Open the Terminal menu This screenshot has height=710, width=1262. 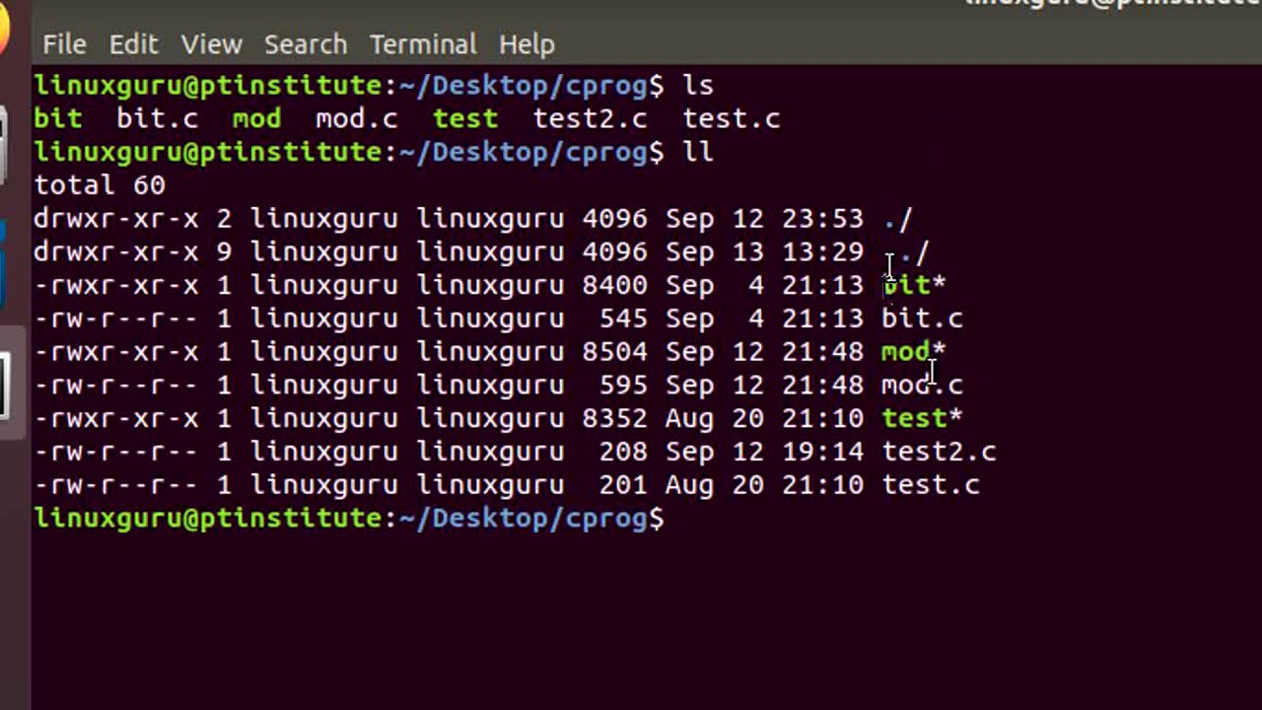coord(423,44)
